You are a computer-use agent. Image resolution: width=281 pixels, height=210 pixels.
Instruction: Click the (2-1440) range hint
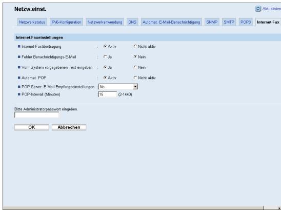(x=125, y=94)
